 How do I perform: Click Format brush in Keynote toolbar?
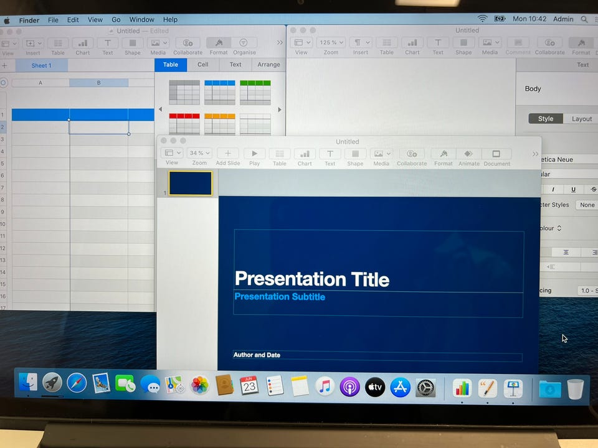point(444,154)
